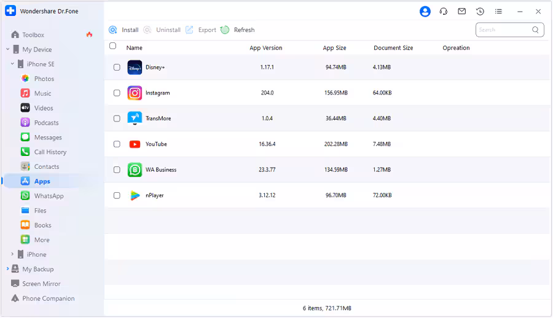
Task: Open Toolbox in the sidebar
Action: [33, 35]
